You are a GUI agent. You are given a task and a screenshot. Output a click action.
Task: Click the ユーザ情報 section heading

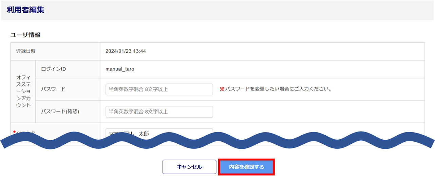(x=25, y=35)
